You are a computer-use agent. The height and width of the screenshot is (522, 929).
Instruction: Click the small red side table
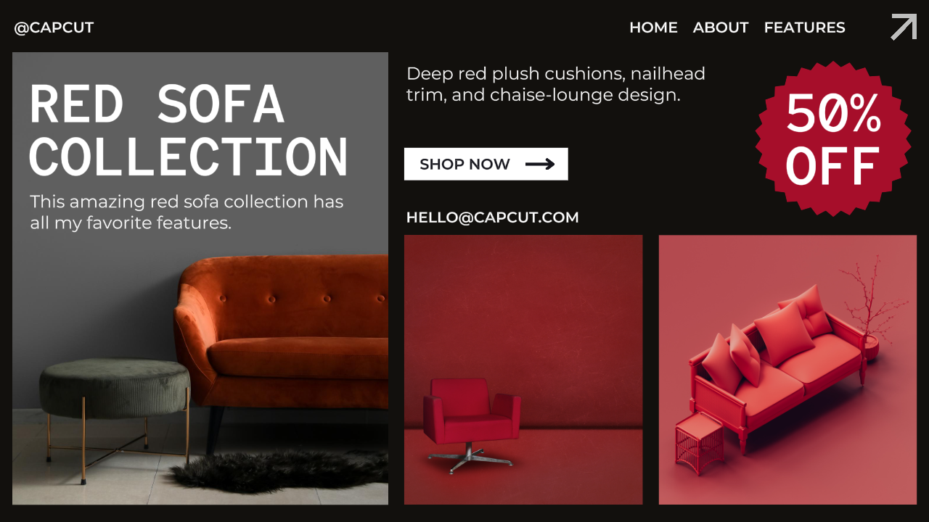(x=699, y=443)
